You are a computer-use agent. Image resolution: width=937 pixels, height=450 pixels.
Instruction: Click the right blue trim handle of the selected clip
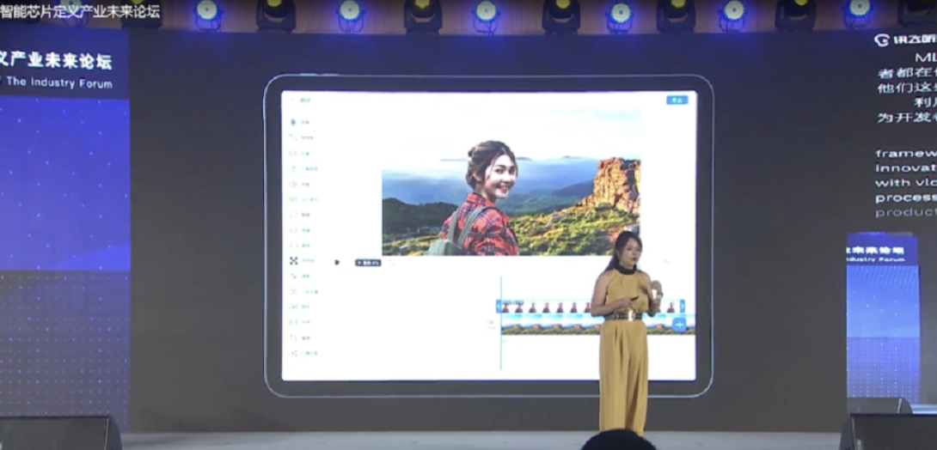click(683, 307)
